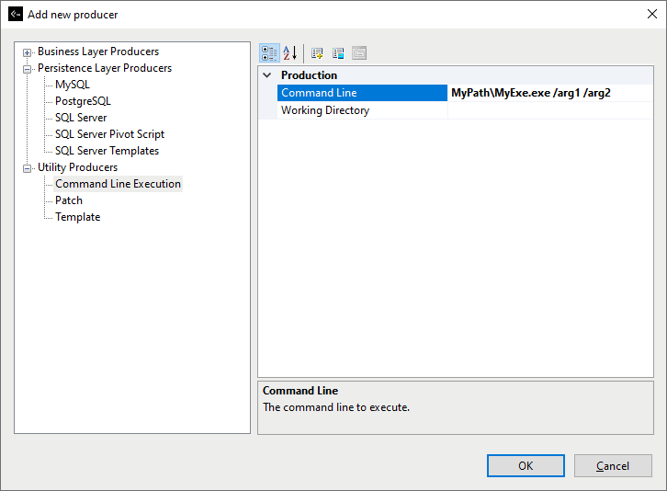667x491 pixels.
Task: Collapse the Utility Producers node
Action: pyautogui.click(x=28, y=168)
